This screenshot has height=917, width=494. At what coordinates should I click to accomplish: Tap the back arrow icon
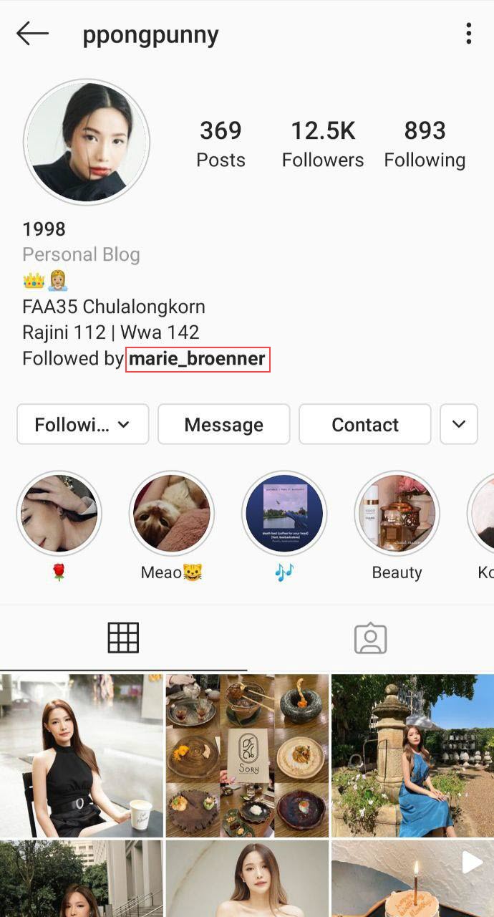click(32, 34)
